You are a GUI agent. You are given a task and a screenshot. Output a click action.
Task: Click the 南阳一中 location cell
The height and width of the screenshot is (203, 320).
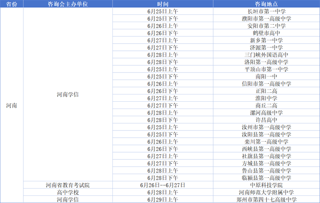point(266,76)
